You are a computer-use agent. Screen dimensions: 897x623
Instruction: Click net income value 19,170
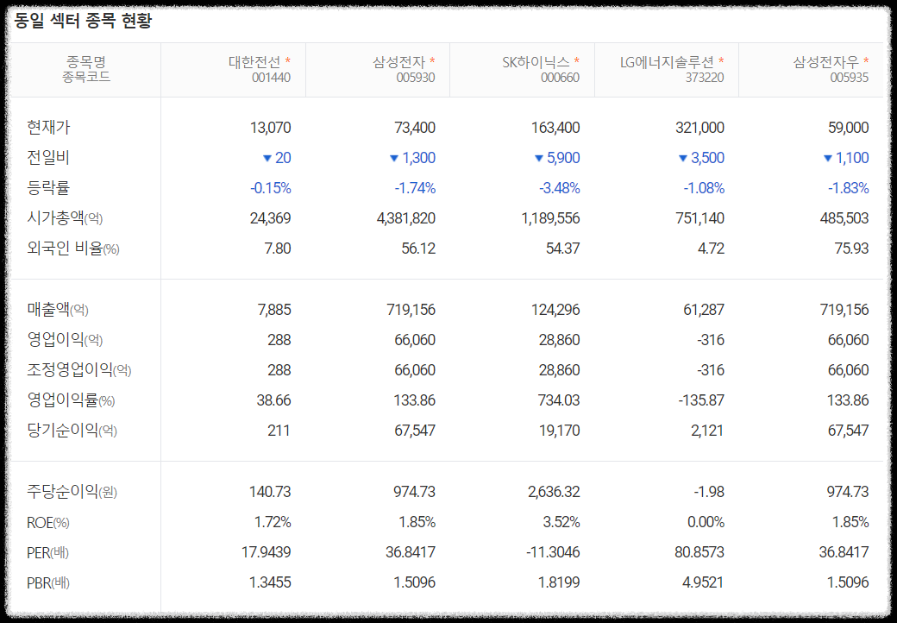(x=560, y=431)
